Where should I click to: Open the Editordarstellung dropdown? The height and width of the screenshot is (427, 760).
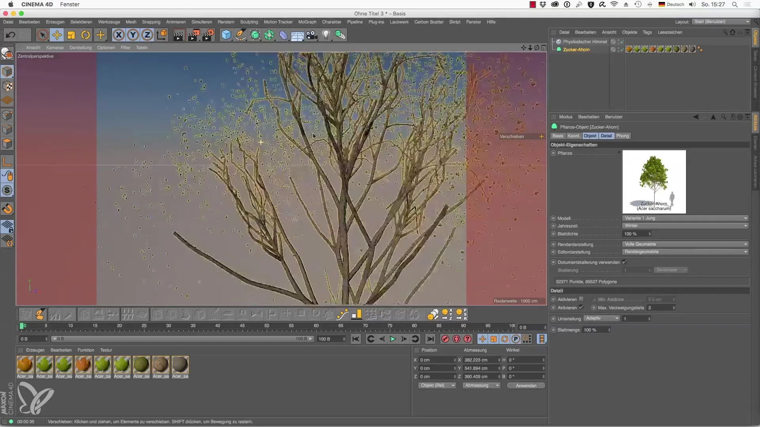[x=685, y=252]
